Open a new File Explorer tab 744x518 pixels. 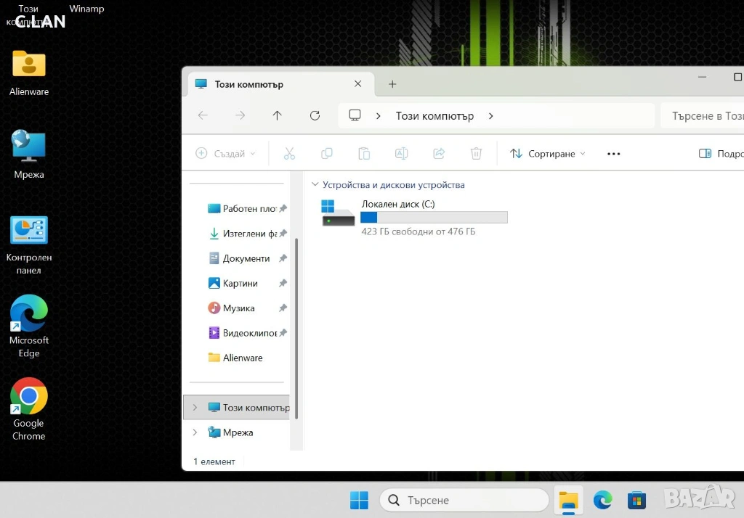(392, 84)
